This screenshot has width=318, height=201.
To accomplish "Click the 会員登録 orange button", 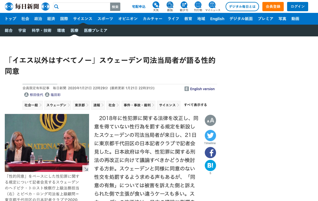I will tap(273, 6).
